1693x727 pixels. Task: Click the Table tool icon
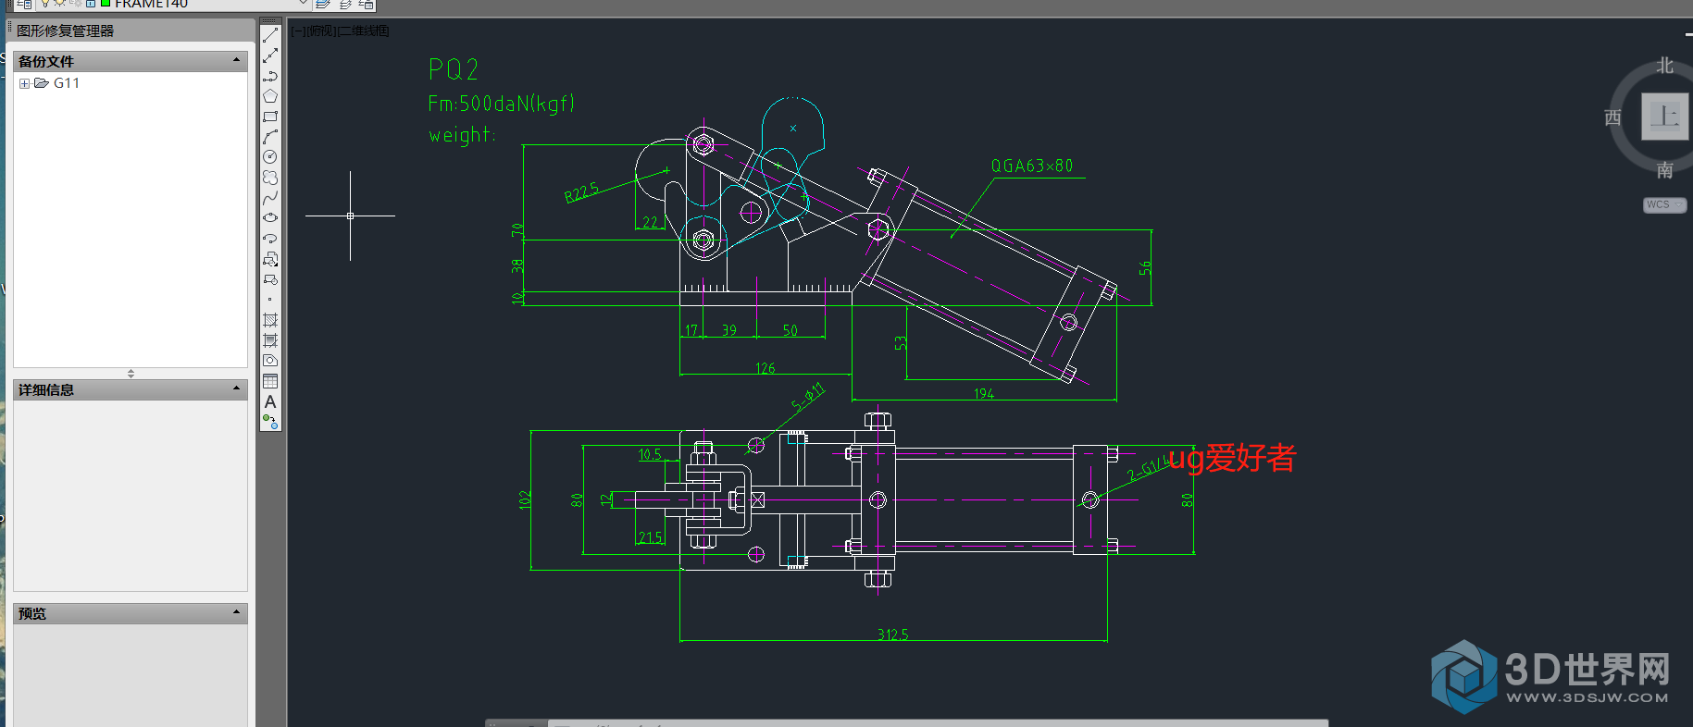[x=270, y=381]
